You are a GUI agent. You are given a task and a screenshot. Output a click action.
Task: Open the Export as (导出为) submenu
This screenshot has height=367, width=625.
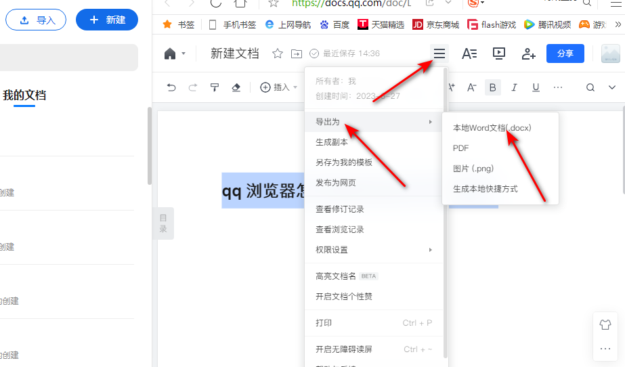(374, 121)
